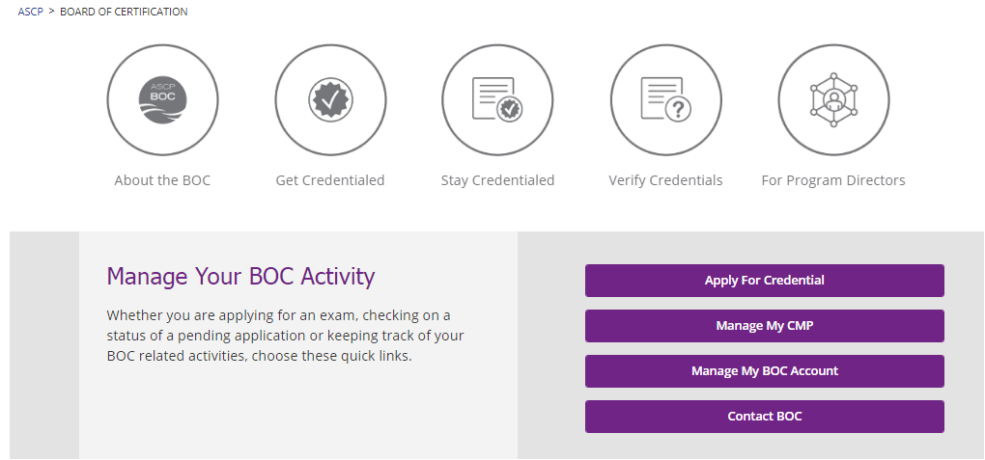
Task: Follow the Get Credentialed text label
Action: pos(330,180)
